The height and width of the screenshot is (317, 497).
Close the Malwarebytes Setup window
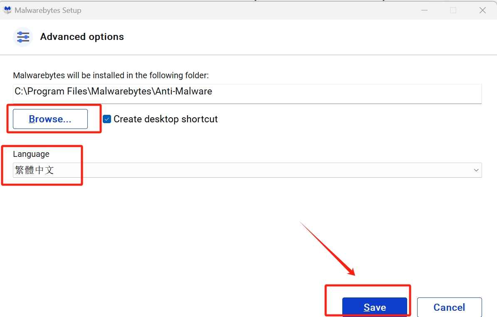482,10
